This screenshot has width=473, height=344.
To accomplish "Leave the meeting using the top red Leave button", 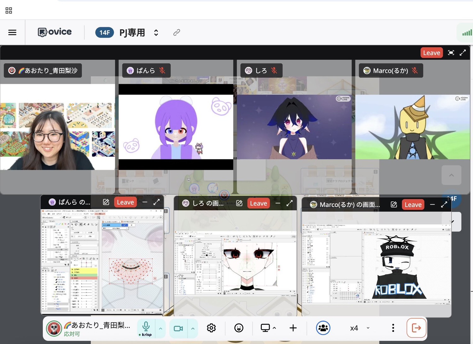I will 431,53.
